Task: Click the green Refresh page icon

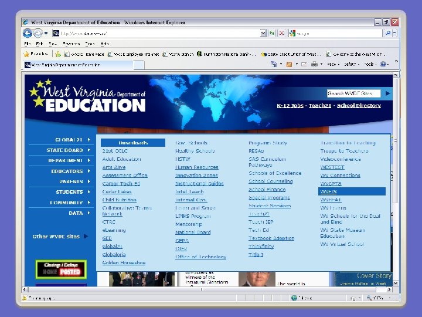Action: (x=272, y=33)
